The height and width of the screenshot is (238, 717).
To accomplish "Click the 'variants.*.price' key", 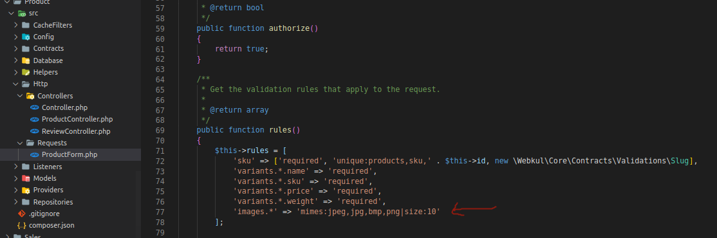I will (274, 192).
